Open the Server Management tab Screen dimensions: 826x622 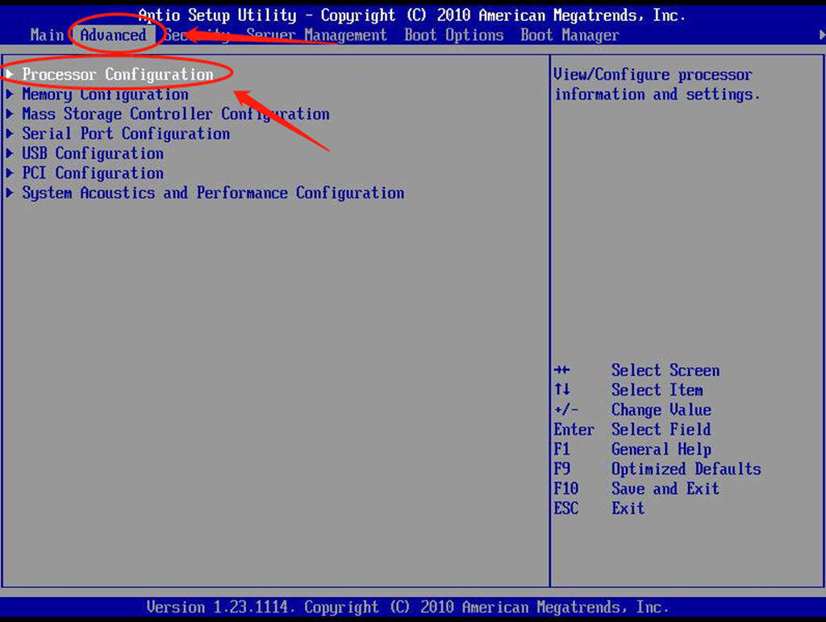point(316,35)
